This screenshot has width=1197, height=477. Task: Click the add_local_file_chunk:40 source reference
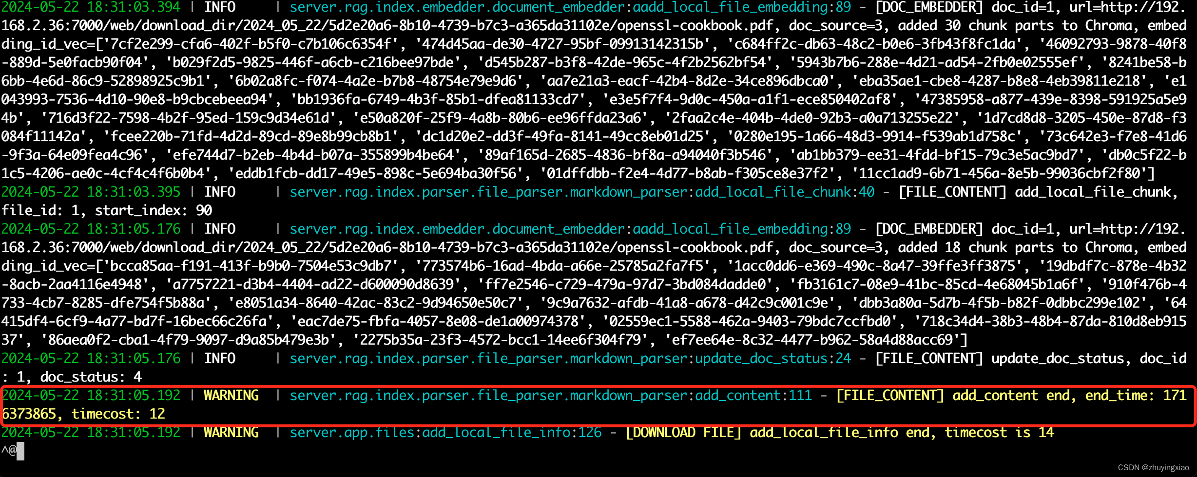(x=785, y=192)
